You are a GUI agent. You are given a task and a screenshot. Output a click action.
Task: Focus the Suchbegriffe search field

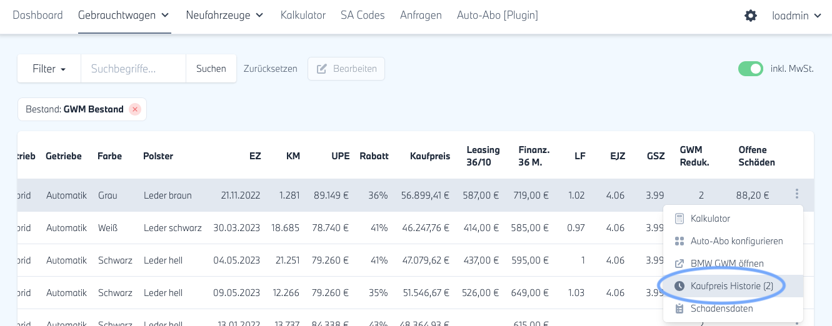(x=133, y=69)
